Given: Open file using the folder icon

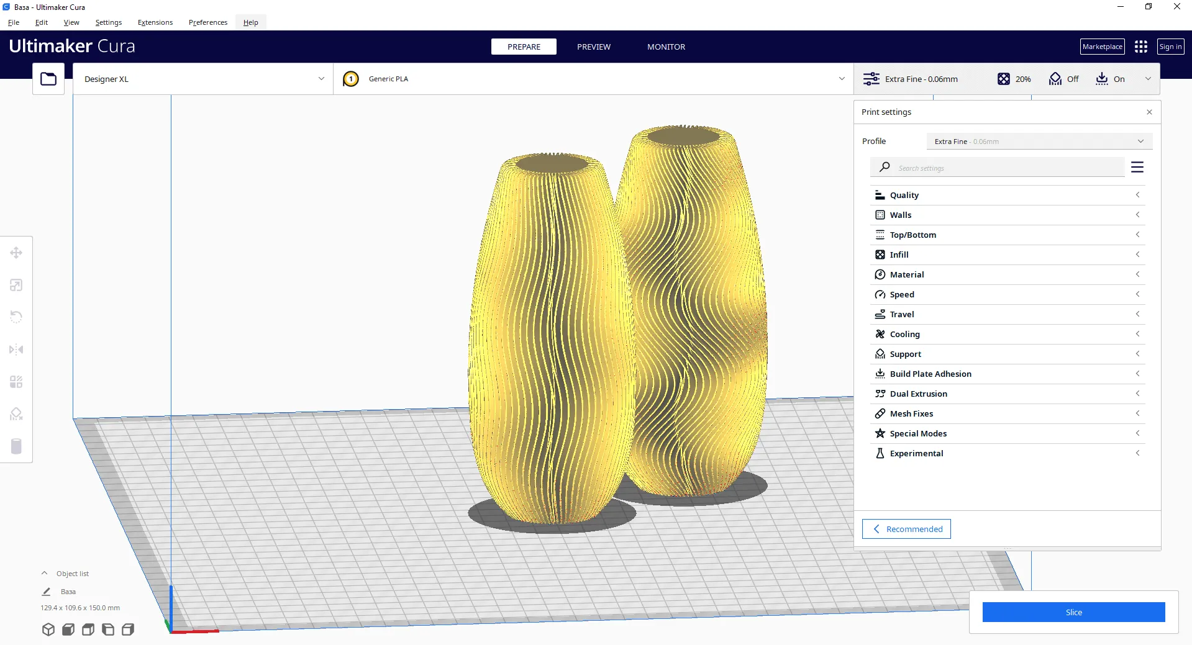Looking at the screenshot, I should pyautogui.click(x=48, y=79).
